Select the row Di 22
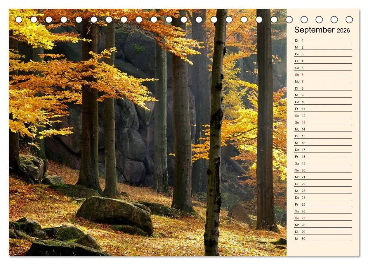 [323, 184]
